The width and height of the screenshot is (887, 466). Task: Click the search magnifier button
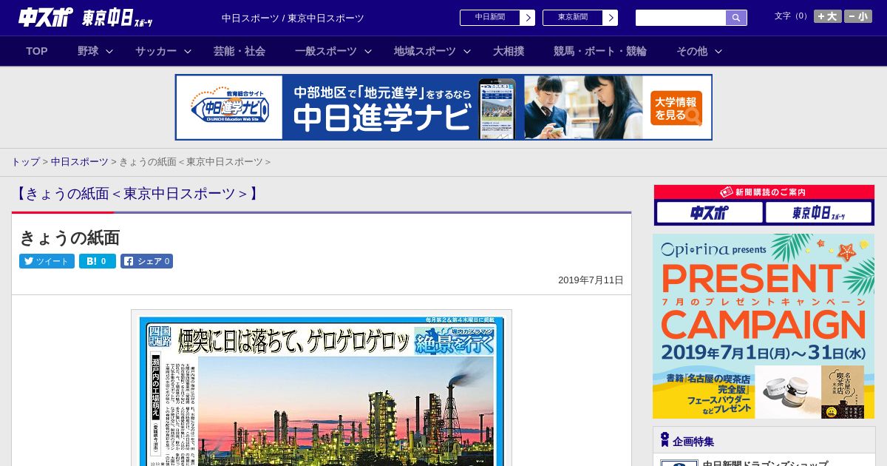736,18
